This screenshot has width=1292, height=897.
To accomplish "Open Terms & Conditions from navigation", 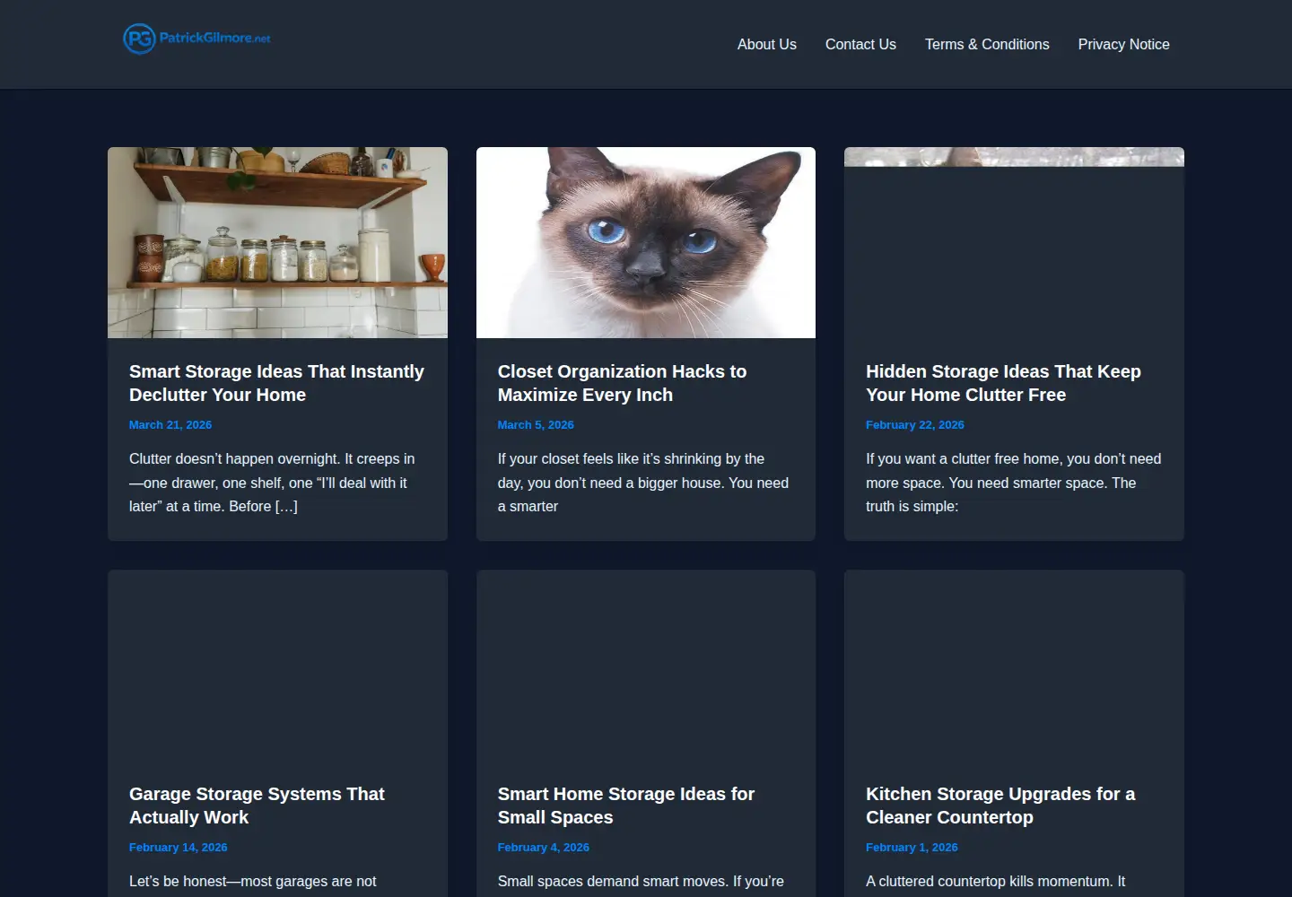I will [x=987, y=44].
